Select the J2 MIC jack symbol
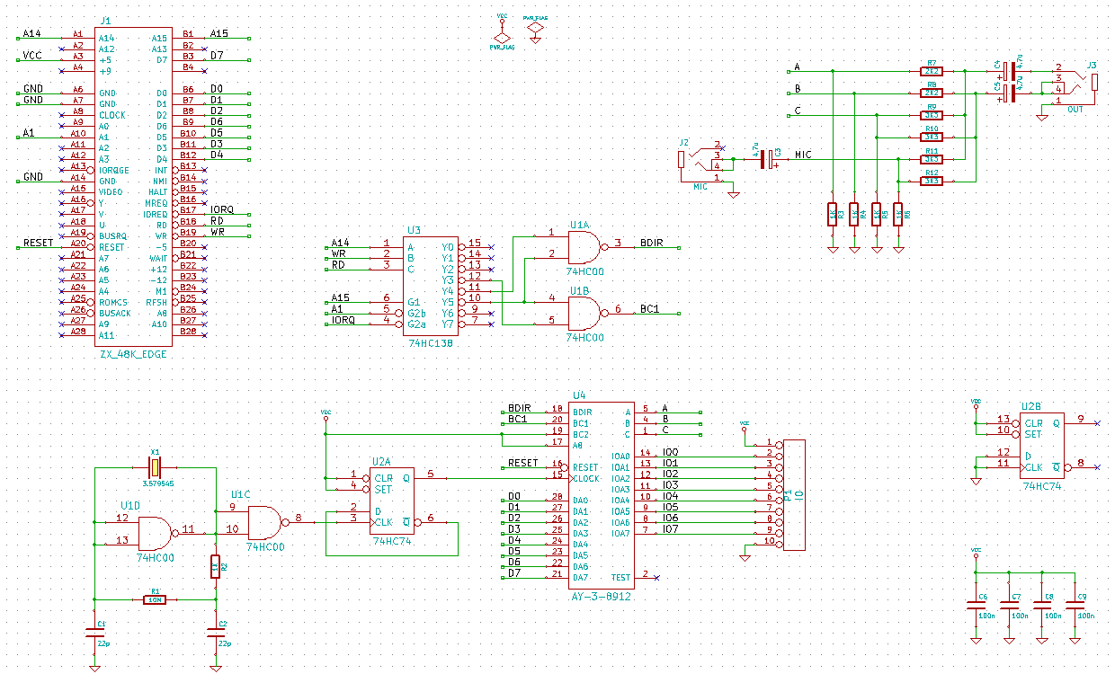 tap(698, 162)
